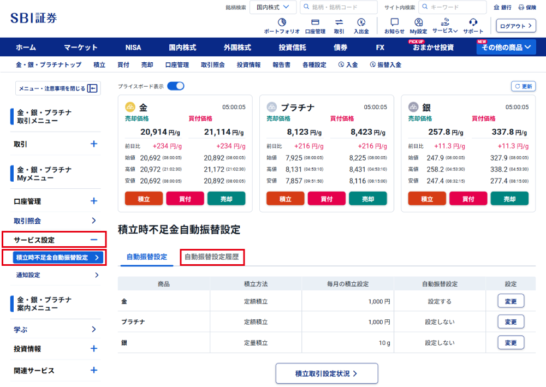The width and height of the screenshot is (546, 387).
Task: Switch to the 自動振替設定履歴 tab
Action: 212,257
